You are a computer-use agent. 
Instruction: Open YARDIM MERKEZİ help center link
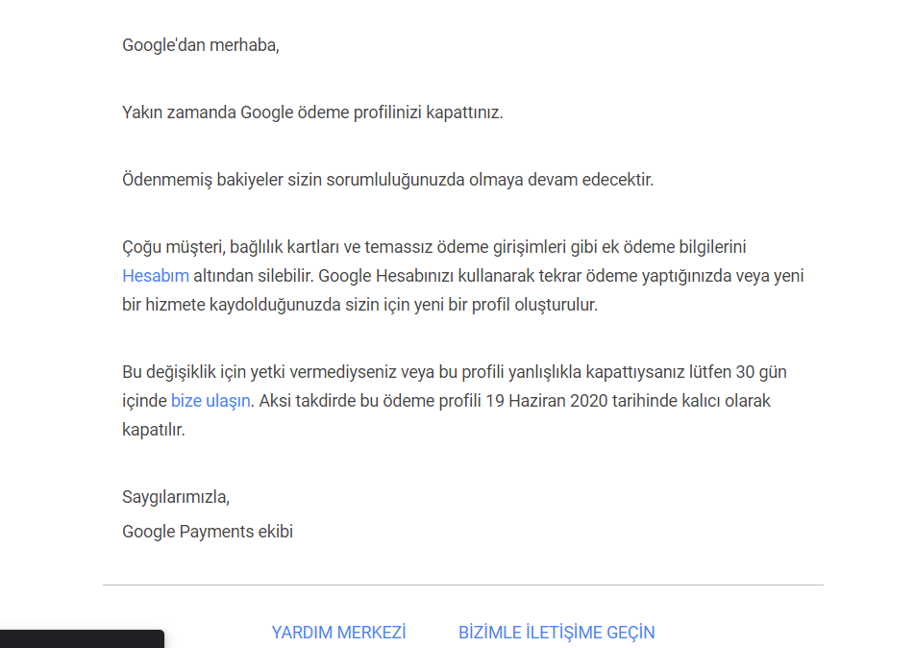[338, 633]
